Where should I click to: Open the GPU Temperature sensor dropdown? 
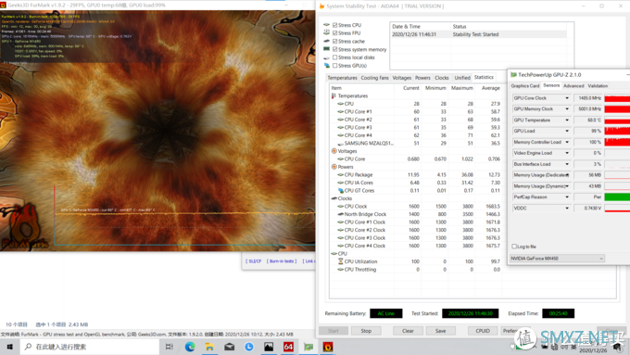click(567, 120)
